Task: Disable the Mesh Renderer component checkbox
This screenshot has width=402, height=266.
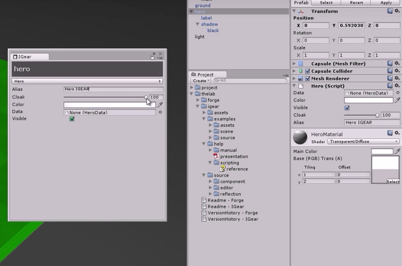Action: [307, 79]
